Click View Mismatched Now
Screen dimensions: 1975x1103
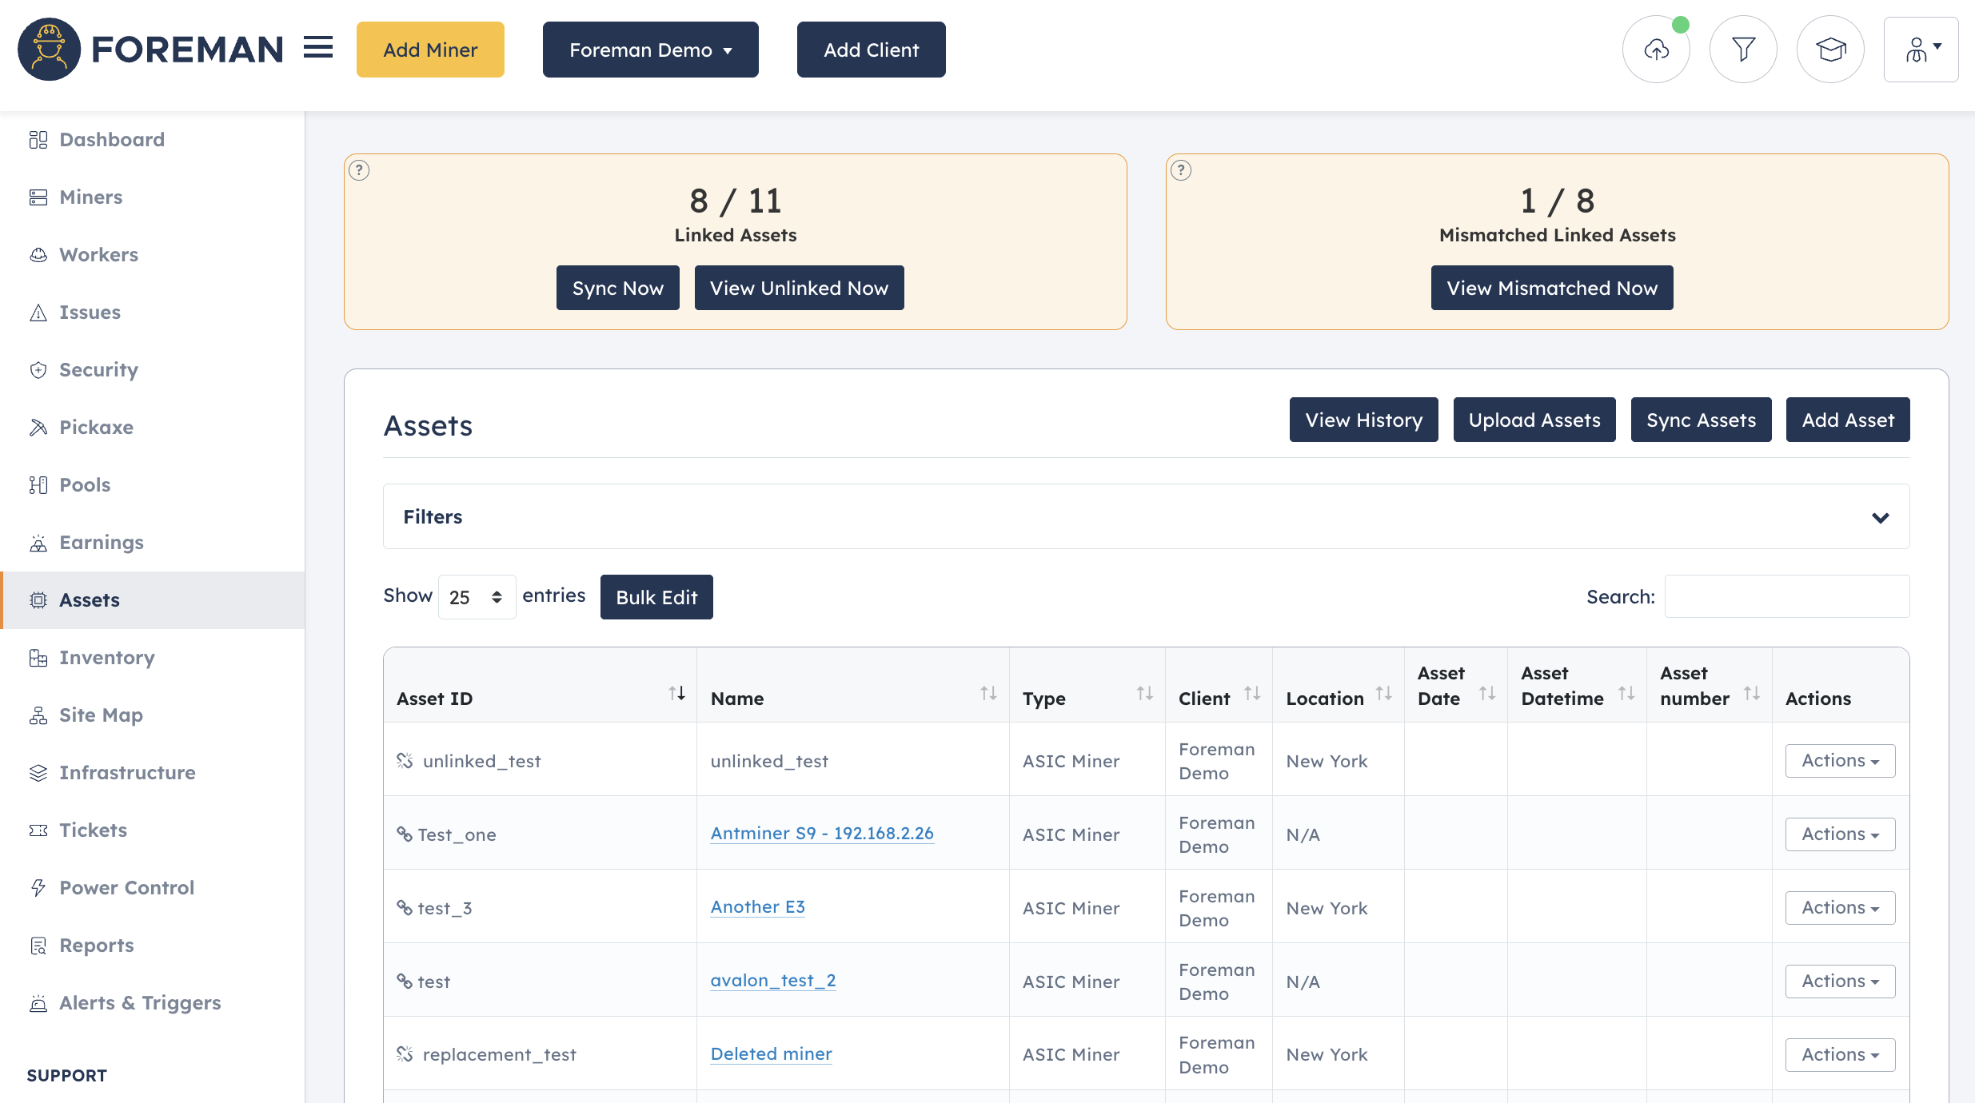(1552, 288)
